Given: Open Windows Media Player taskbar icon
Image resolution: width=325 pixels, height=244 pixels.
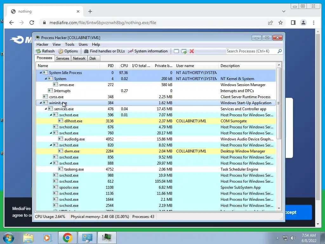Looking at the screenshot, I should tap(47, 238).
